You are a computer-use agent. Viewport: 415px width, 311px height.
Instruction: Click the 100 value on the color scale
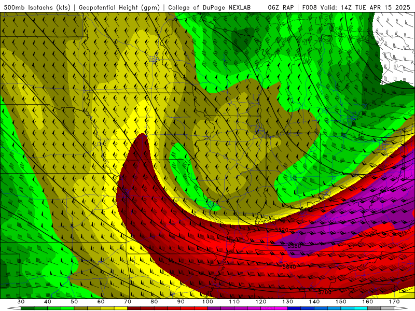(x=208, y=302)
